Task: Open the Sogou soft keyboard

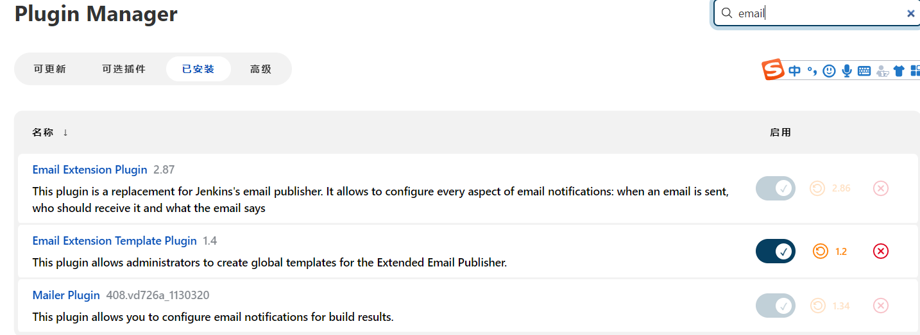Action: 864,71
